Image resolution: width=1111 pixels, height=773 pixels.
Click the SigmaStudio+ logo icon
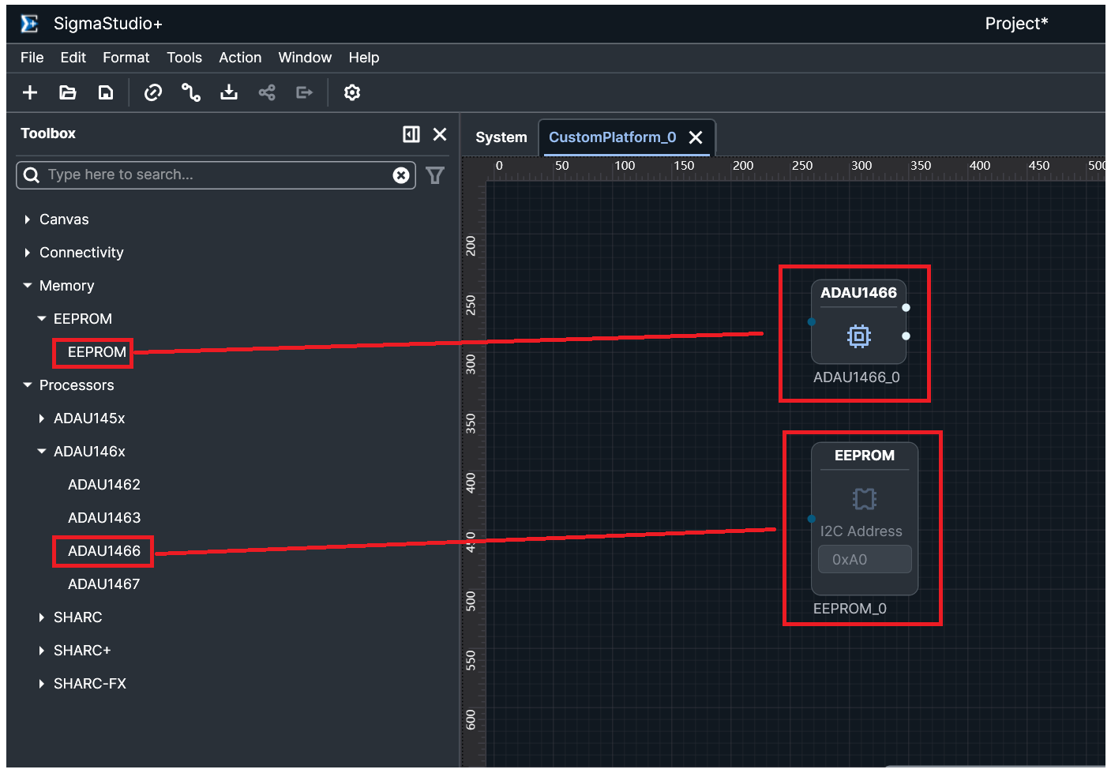pyautogui.click(x=29, y=24)
